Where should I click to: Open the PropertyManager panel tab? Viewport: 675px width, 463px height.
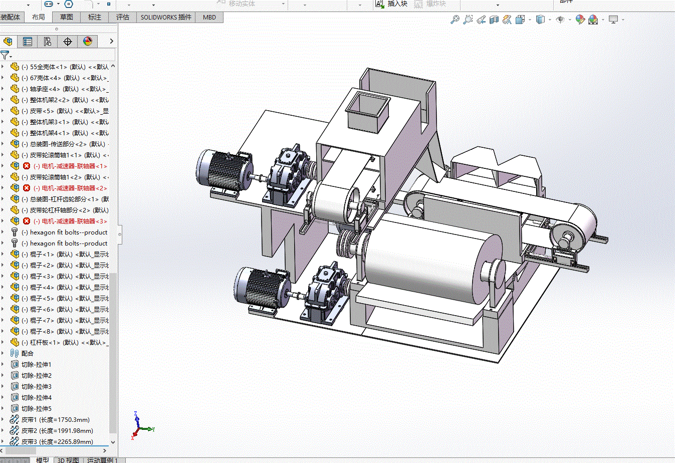coord(28,42)
